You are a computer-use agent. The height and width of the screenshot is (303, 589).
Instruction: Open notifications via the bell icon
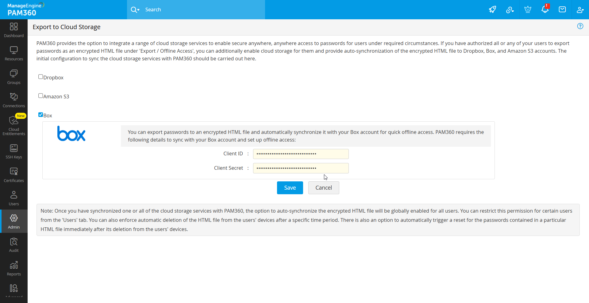point(545,9)
